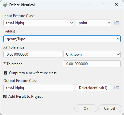Image resolution: width=124 pixels, height=115 pixels.
Task: Click the DeleteIdentical(1) output name field
Action: point(93,88)
